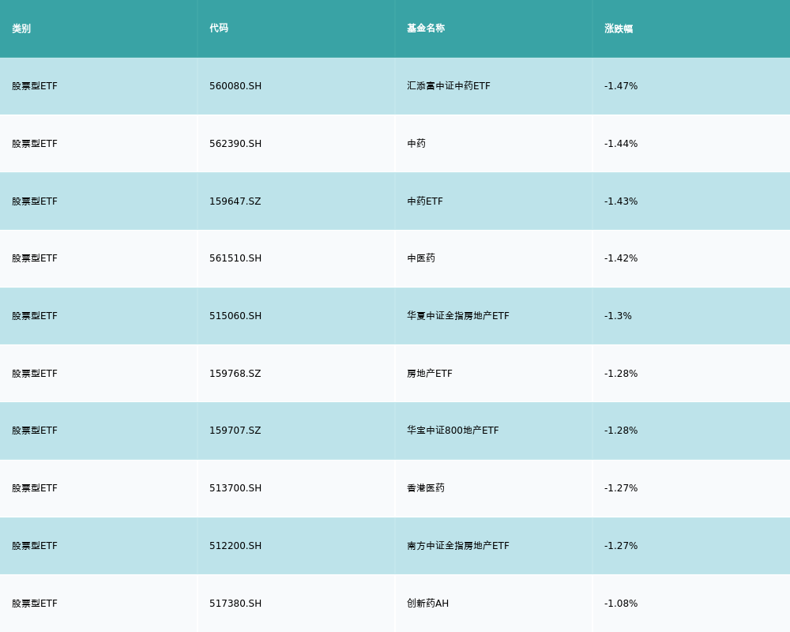Click the -1.47% change value

coord(621,86)
